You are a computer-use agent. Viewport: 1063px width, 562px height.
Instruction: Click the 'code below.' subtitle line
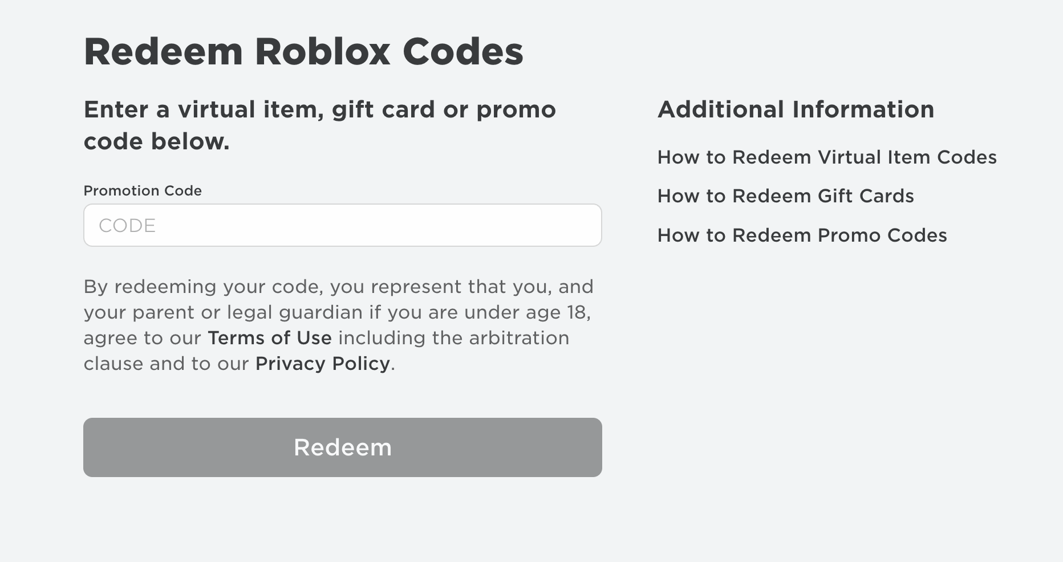coord(157,141)
